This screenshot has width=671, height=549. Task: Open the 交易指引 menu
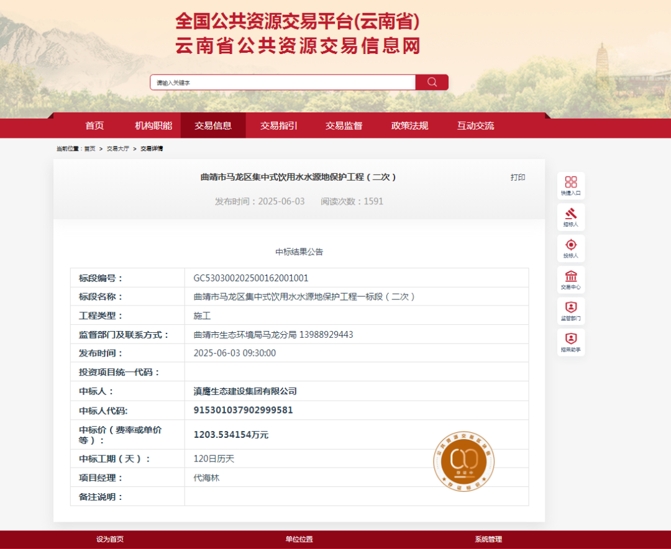[x=278, y=125]
